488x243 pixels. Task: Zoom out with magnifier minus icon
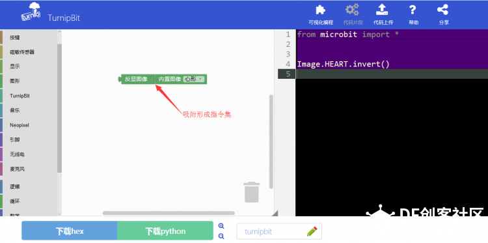221,236
